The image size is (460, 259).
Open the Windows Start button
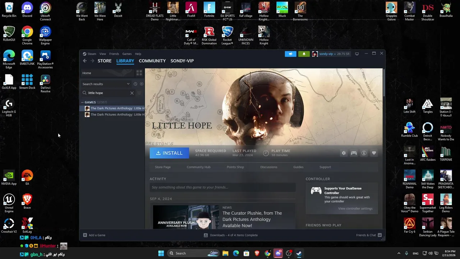[x=161, y=253]
